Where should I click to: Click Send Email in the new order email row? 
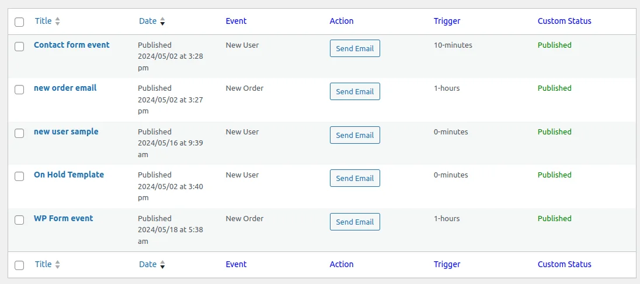(x=354, y=91)
